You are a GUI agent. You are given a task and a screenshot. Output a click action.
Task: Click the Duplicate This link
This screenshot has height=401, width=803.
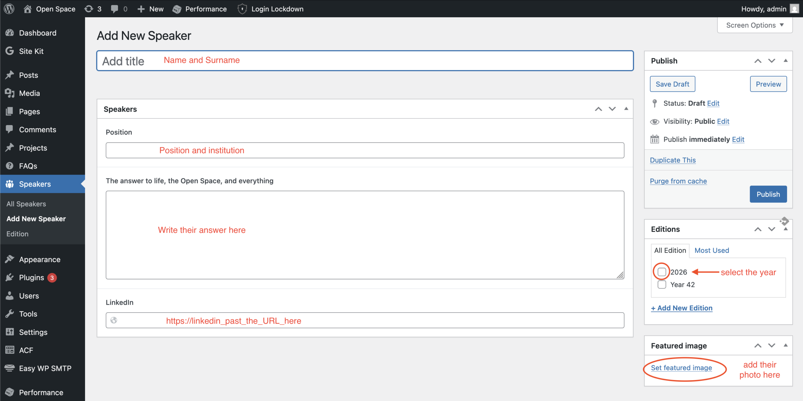[673, 160]
